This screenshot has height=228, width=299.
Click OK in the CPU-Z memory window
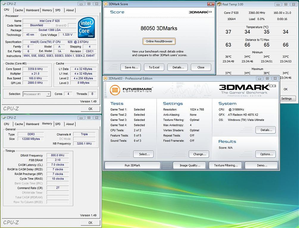[x=90, y=223]
